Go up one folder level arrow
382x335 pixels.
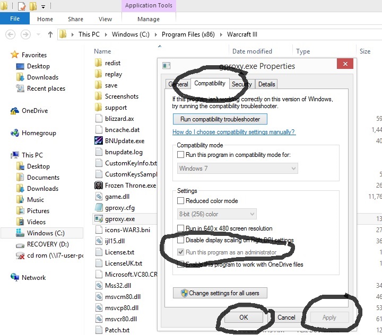(x=50, y=34)
